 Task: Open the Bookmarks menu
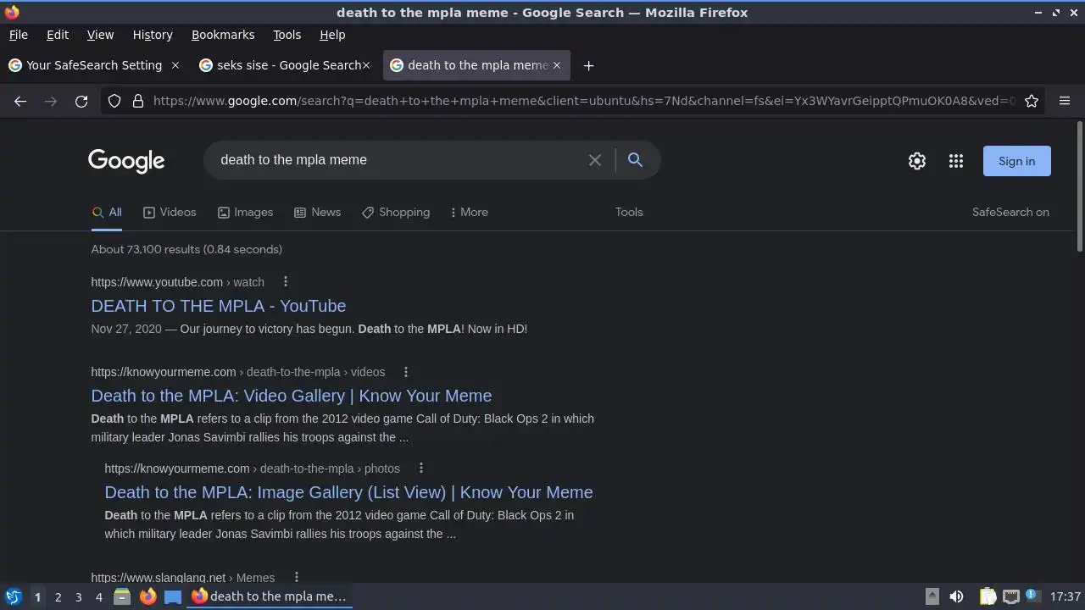coord(223,35)
